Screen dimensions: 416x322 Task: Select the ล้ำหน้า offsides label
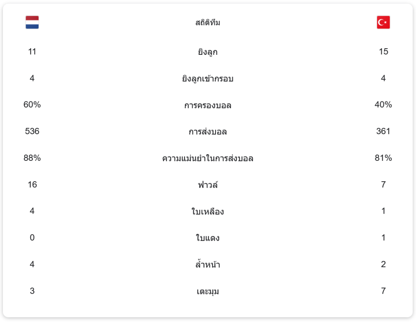pyautogui.click(x=208, y=265)
